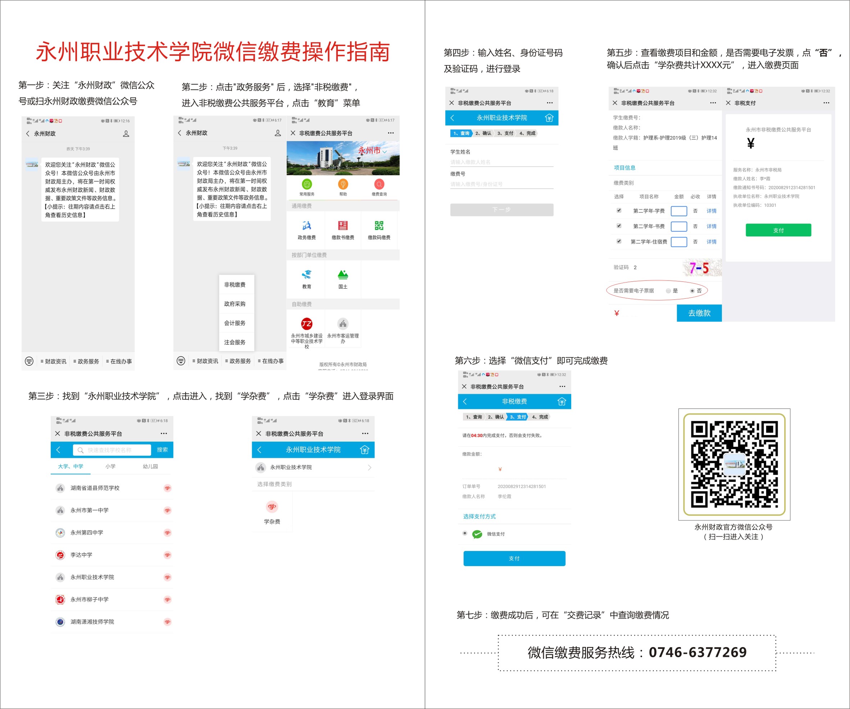Expand 财政资讯 menu in first chat
Image resolution: width=850 pixels, height=709 pixels.
(54, 361)
